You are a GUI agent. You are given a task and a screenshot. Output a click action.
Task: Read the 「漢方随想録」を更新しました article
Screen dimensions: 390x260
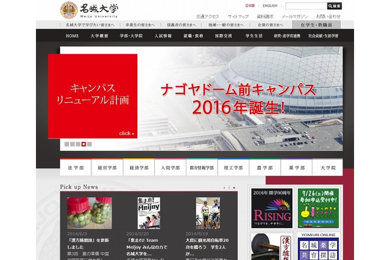pos(88,244)
